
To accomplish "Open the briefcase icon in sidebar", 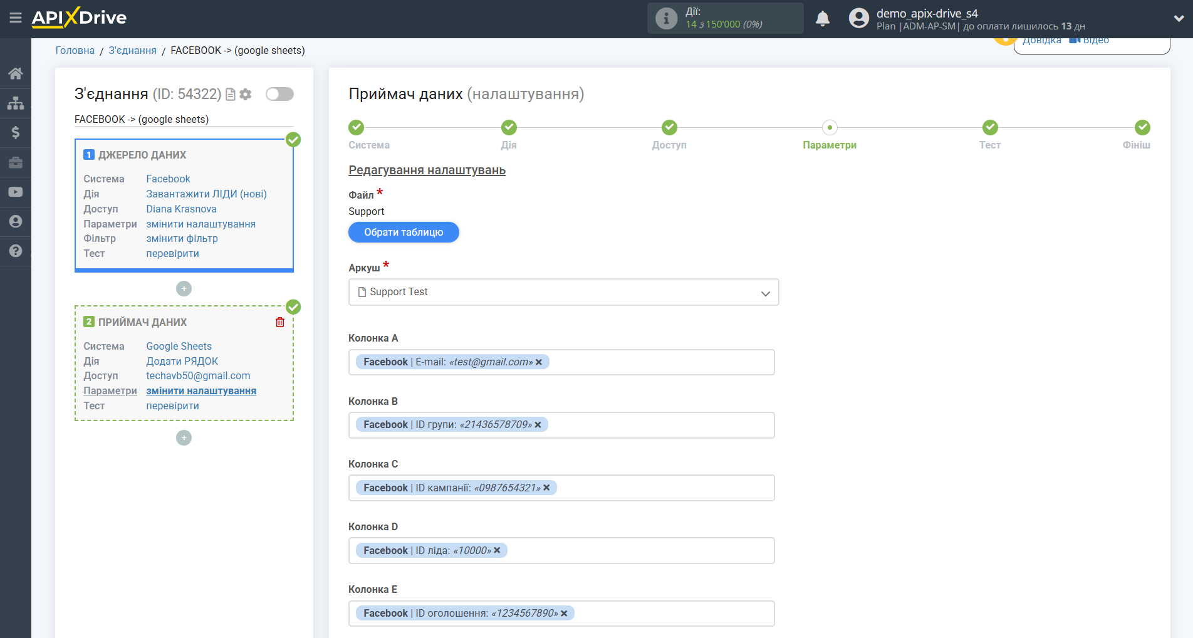I will click(16, 162).
